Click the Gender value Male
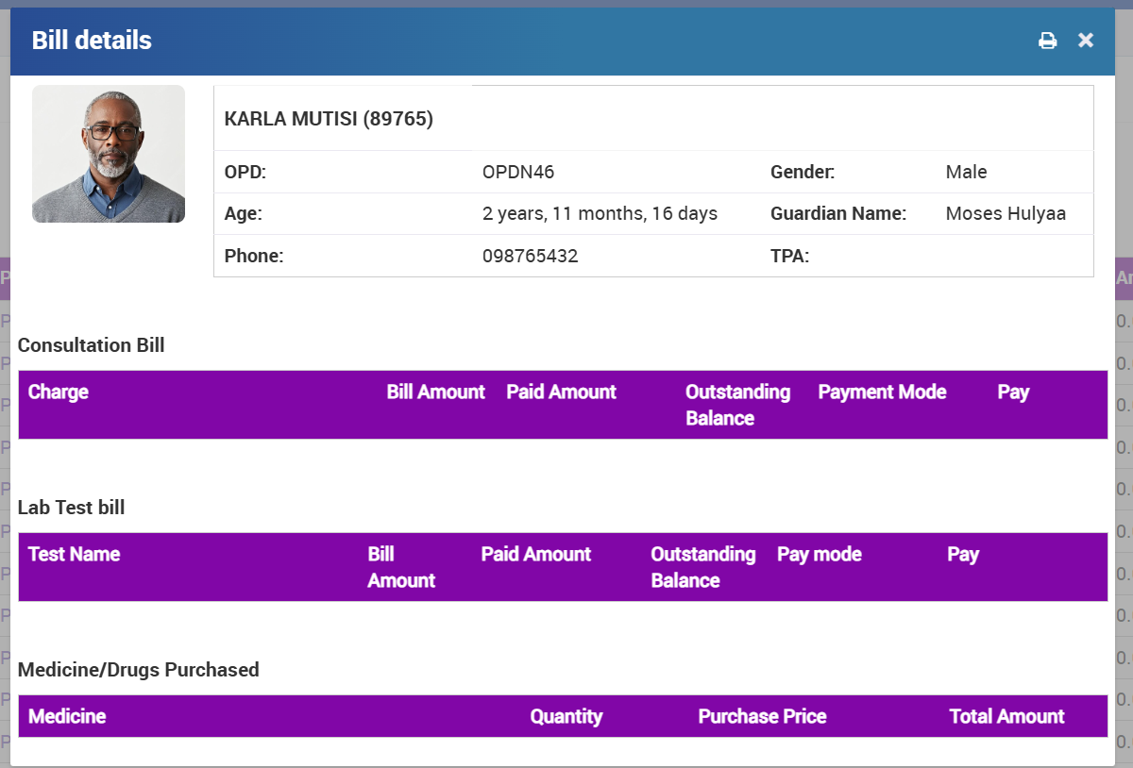1133x768 pixels. pos(966,172)
